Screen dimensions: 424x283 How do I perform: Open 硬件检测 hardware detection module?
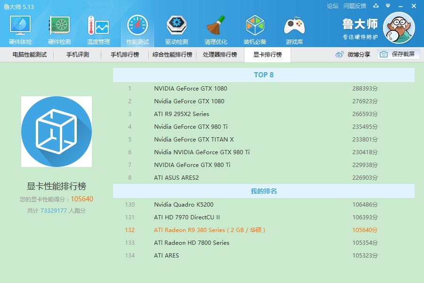pyautogui.click(x=59, y=30)
